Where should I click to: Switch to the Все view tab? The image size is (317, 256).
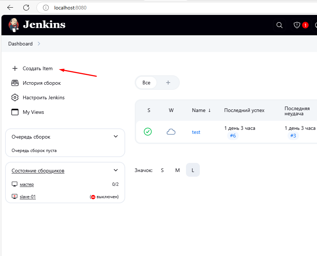[146, 83]
